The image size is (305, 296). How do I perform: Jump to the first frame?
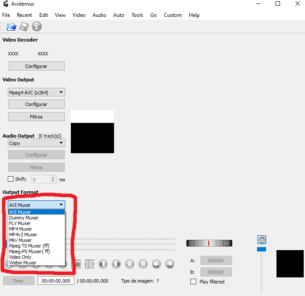point(130,264)
